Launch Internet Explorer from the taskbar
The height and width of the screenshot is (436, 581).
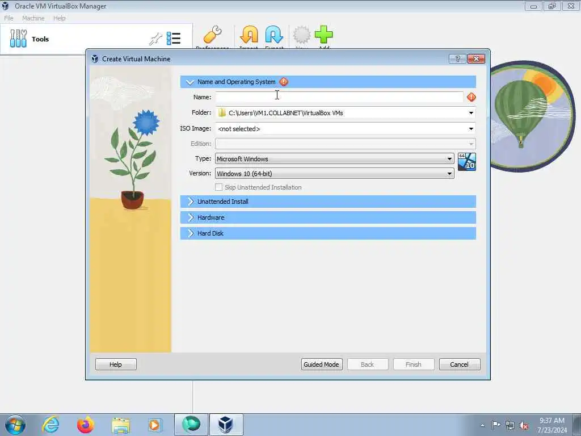[50, 425]
